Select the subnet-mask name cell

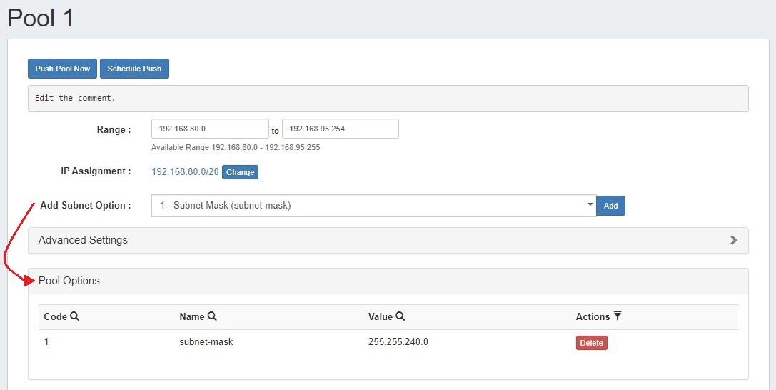(x=206, y=342)
